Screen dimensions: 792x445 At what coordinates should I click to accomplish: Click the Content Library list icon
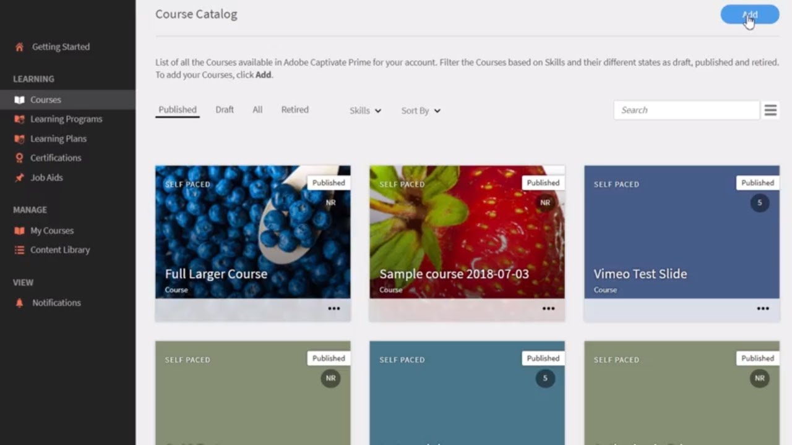(x=19, y=250)
